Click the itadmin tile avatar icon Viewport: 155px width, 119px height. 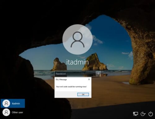[x=6, y=103]
